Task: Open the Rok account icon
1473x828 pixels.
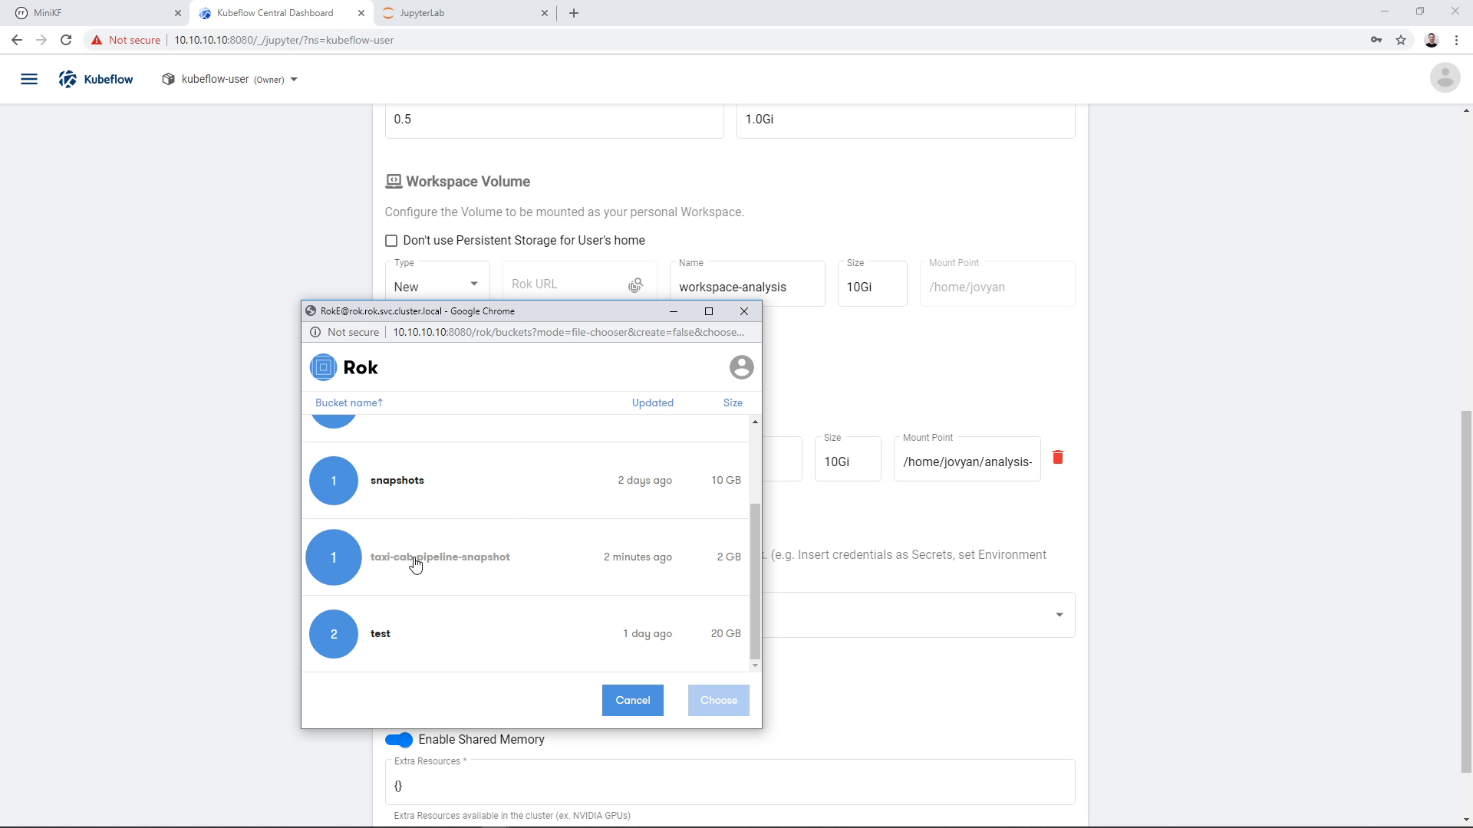Action: (741, 367)
